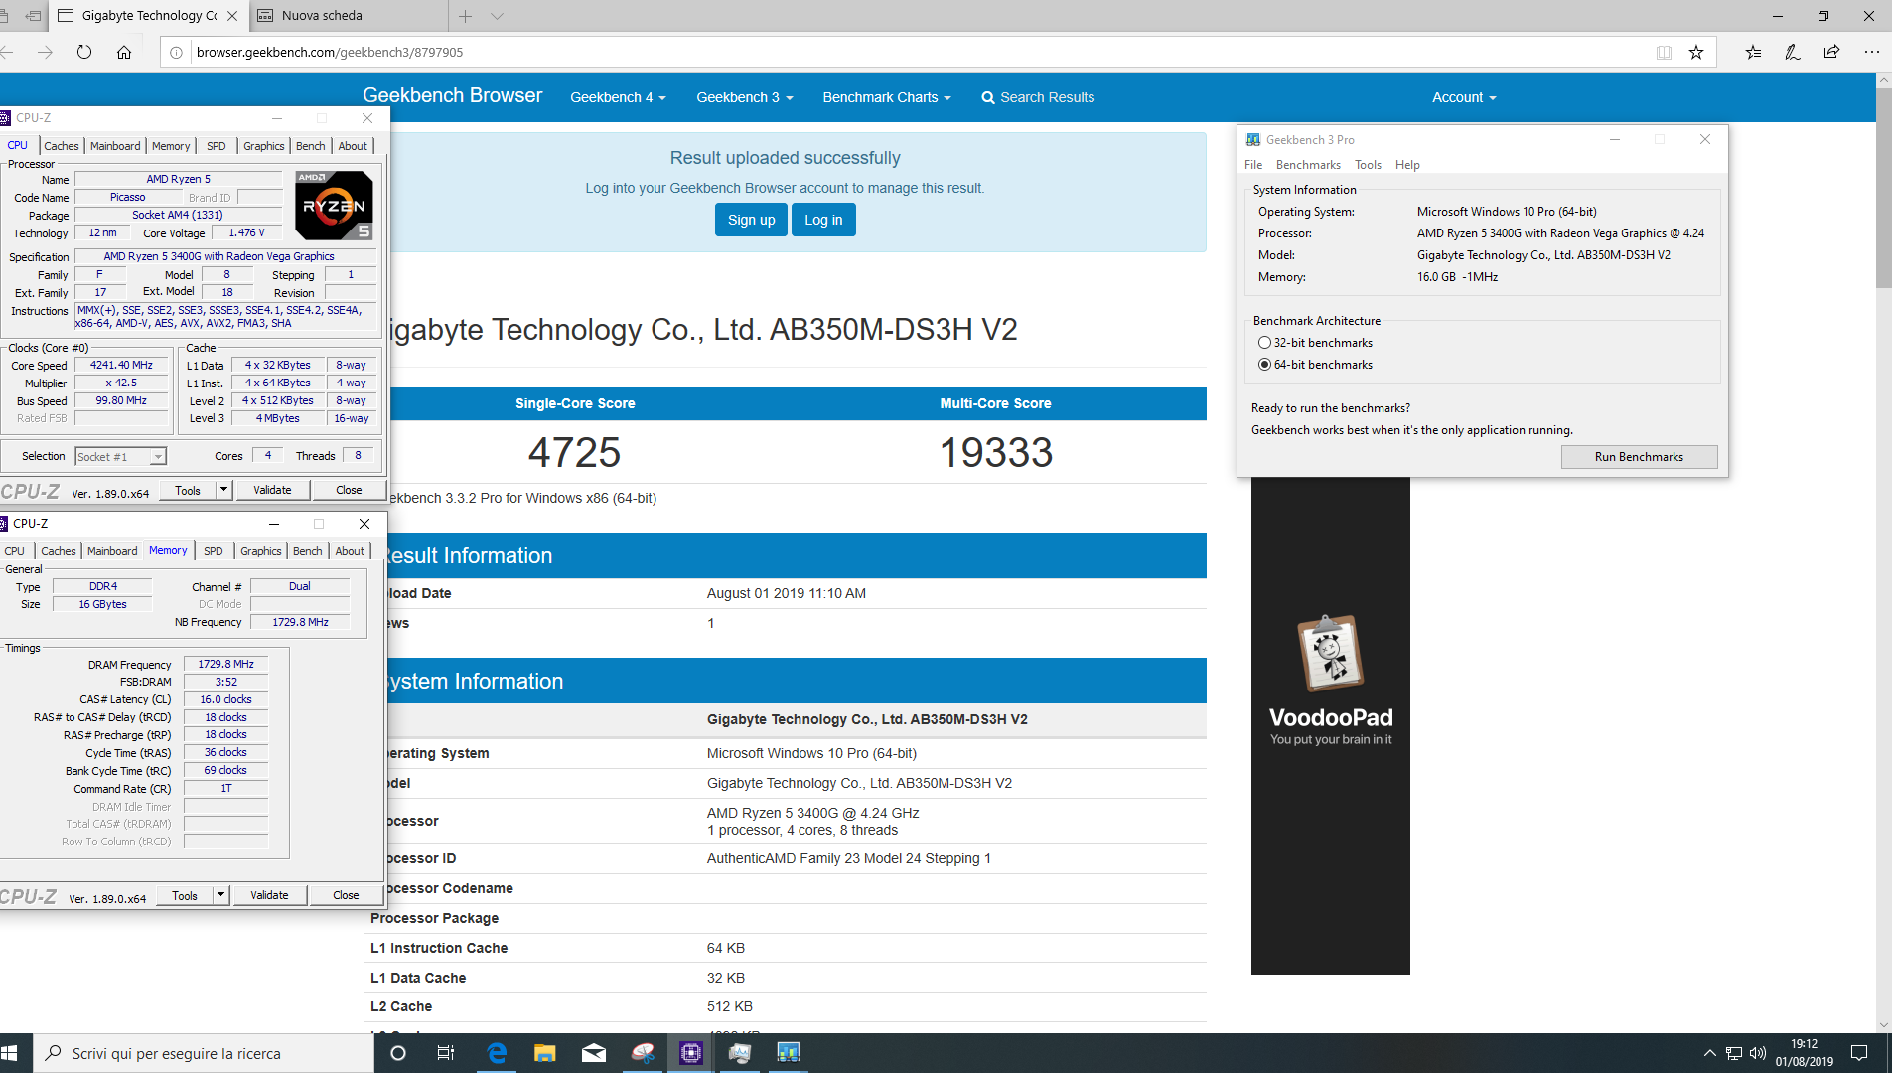The height and width of the screenshot is (1073, 1892).
Task: Switch to the Nuova scheda browser tab
Action: [348, 16]
